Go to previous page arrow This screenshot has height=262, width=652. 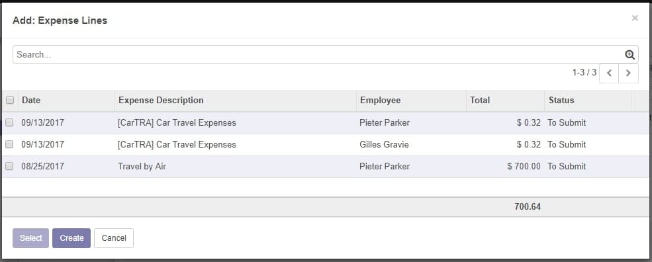pos(609,73)
